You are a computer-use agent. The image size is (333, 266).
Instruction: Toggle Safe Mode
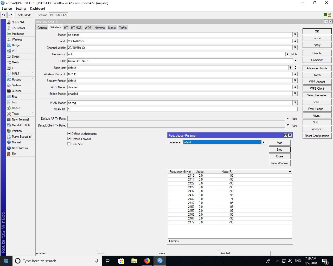point(24,15)
